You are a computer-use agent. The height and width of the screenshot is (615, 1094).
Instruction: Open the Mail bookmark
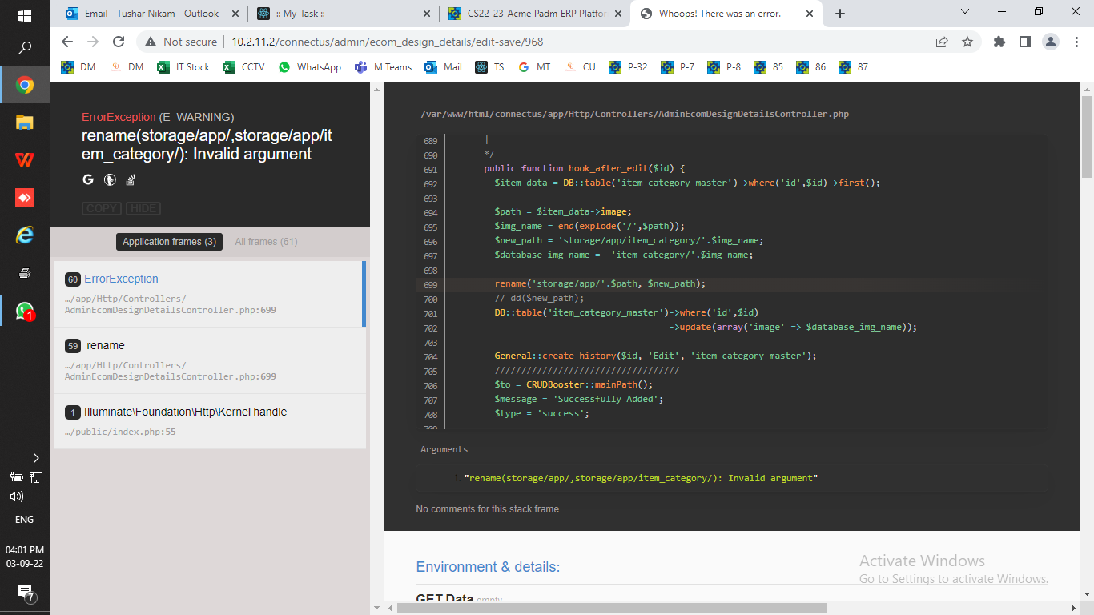pos(444,67)
